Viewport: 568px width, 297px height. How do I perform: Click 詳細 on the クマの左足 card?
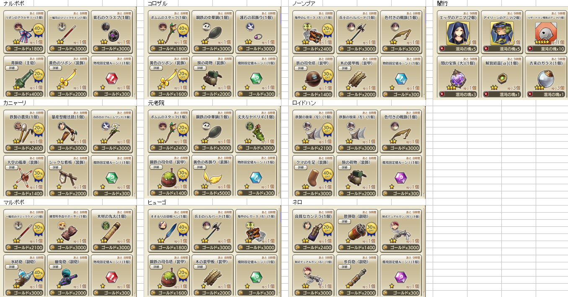(300, 167)
